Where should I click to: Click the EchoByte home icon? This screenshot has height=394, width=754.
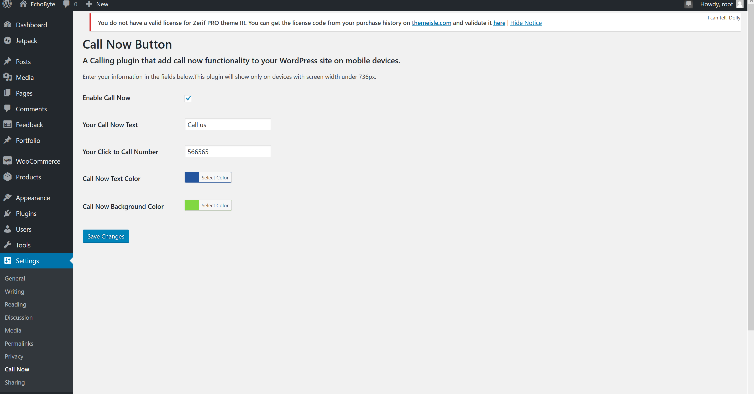pyautogui.click(x=23, y=4)
